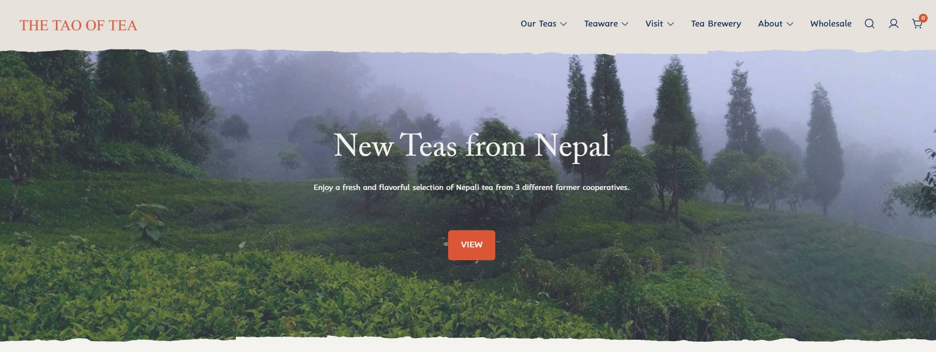Click the green tea bushes in banner foreground
This screenshot has height=352, width=936.
pos(246,295)
